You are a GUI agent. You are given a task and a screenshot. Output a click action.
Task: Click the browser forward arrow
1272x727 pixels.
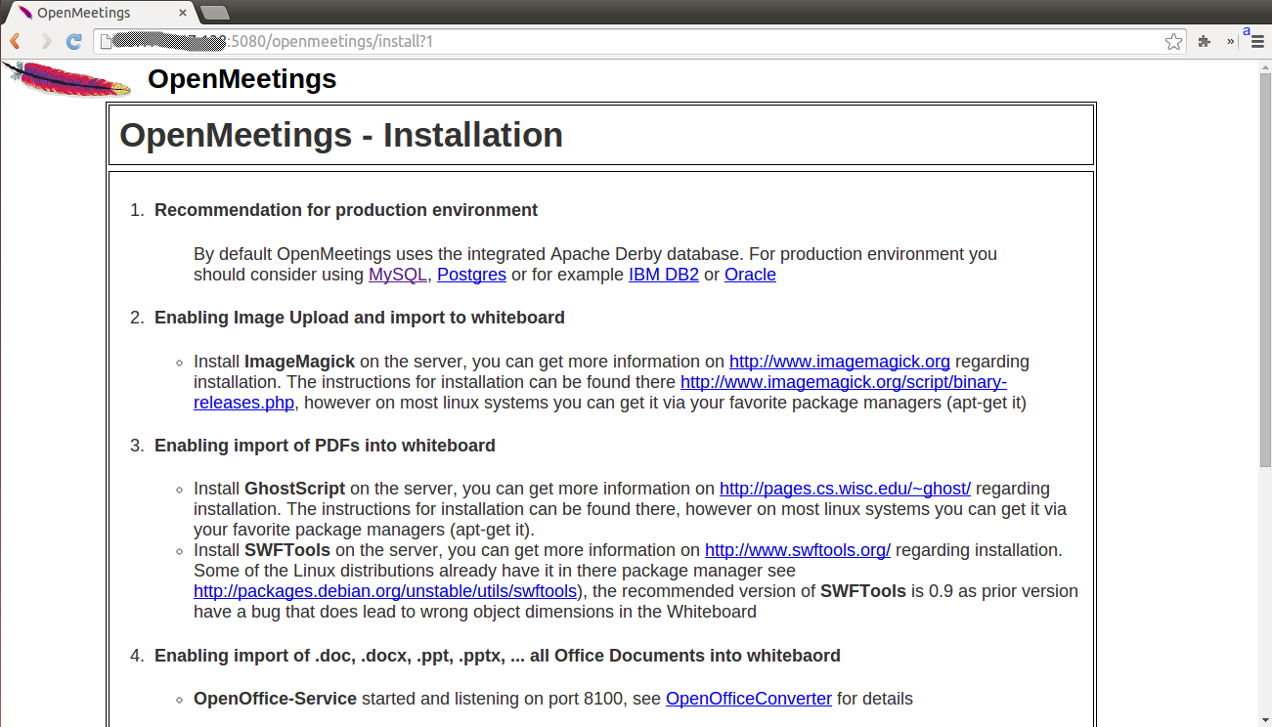point(45,41)
